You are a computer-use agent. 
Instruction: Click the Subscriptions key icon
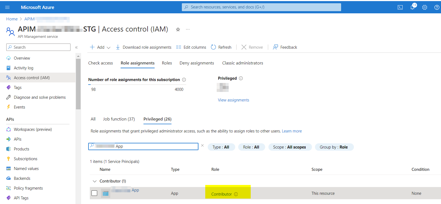click(x=9, y=159)
